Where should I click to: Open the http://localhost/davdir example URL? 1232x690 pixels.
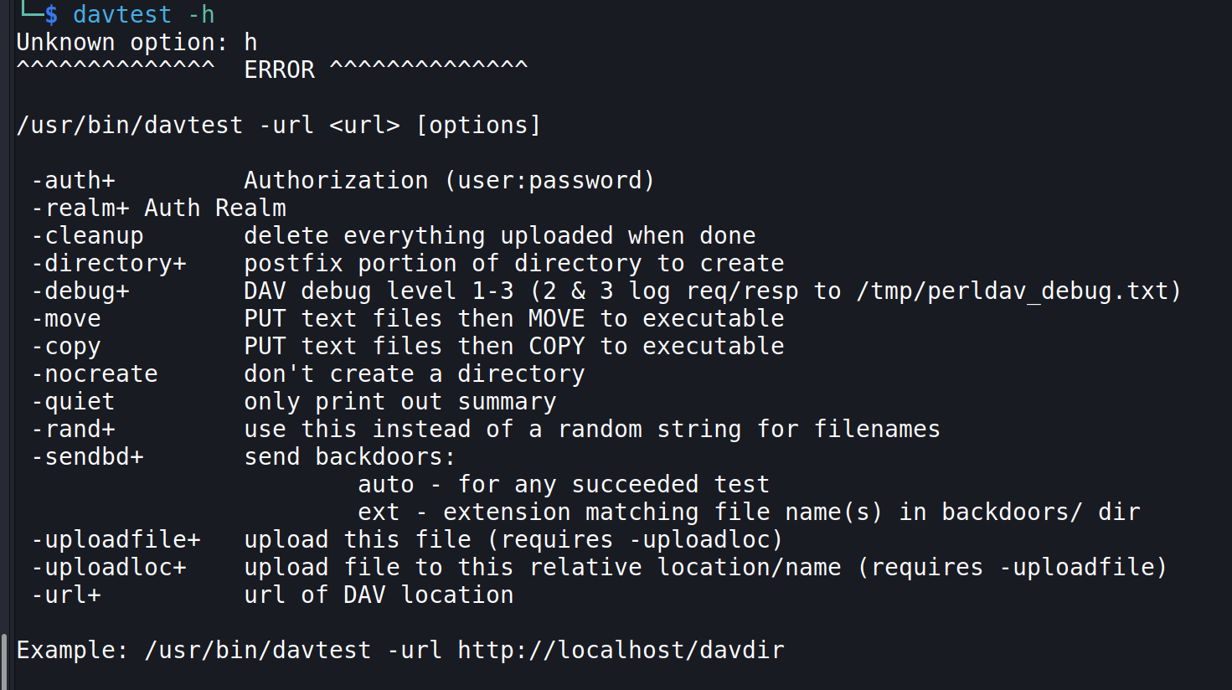click(x=621, y=651)
